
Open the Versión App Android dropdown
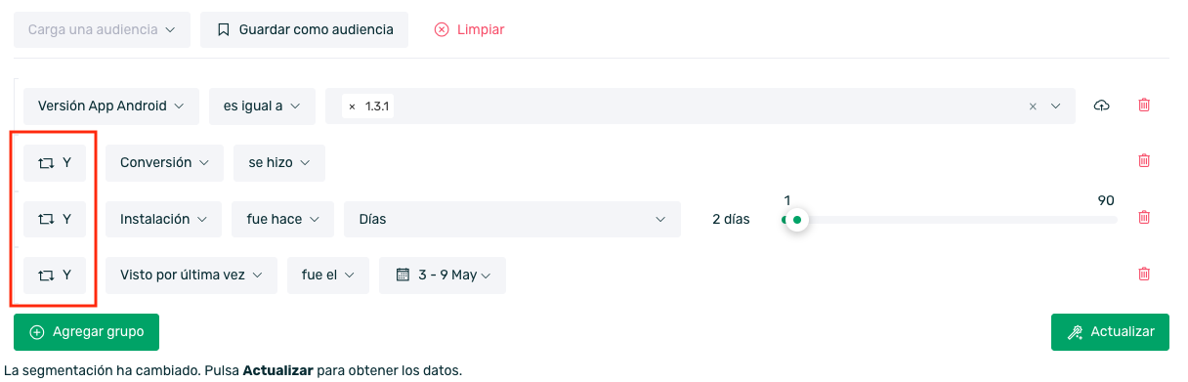point(111,106)
